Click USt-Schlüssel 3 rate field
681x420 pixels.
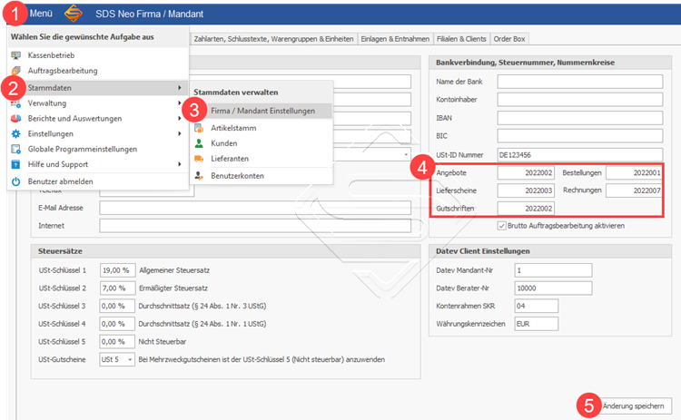(x=117, y=306)
